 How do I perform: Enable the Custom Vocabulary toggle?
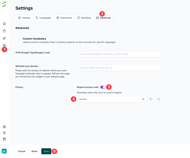[18, 40]
